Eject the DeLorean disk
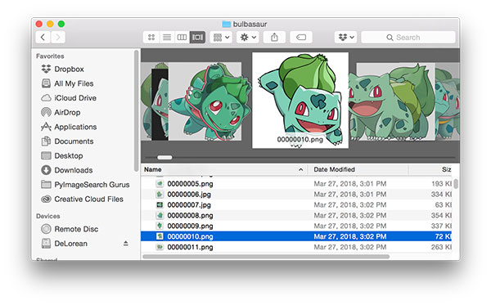Viewport: 491px width, 305px height. coord(125,243)
